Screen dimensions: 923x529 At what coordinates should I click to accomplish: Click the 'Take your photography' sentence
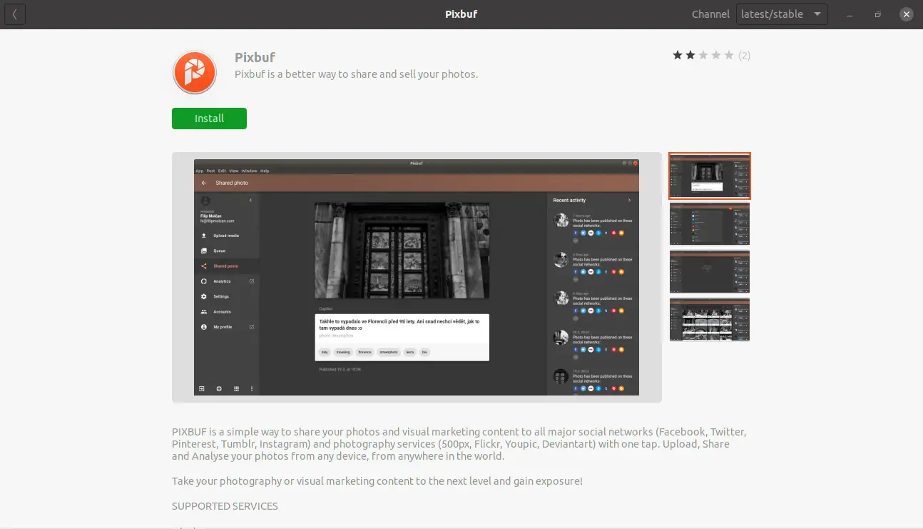[x=377, y=481]
